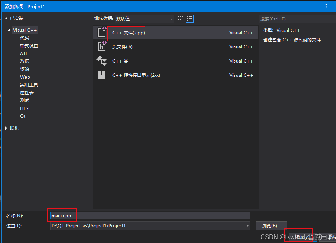This screenshot has height=243, width=336.
Task: Focus the 搜索(Ctrl+E) search box
Action: [x=297, y=19]
